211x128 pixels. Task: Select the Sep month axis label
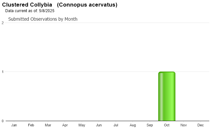coord(150,125)
